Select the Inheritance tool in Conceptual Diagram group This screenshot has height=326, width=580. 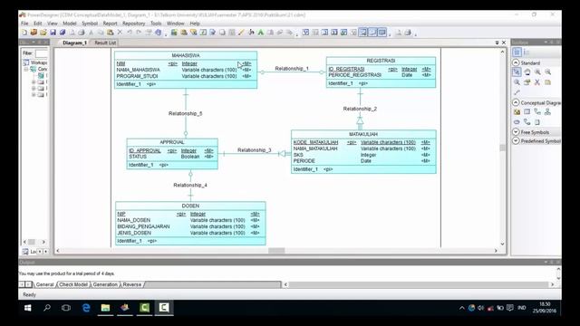click(547, 112)
